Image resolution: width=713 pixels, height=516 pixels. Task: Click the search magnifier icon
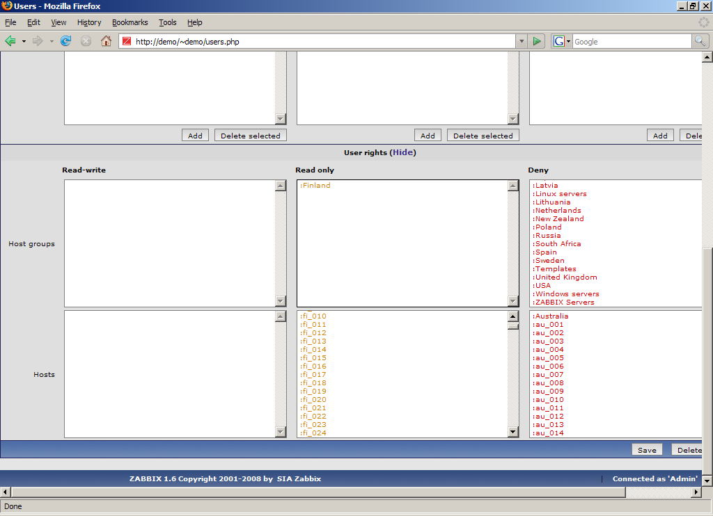point(700,41)
